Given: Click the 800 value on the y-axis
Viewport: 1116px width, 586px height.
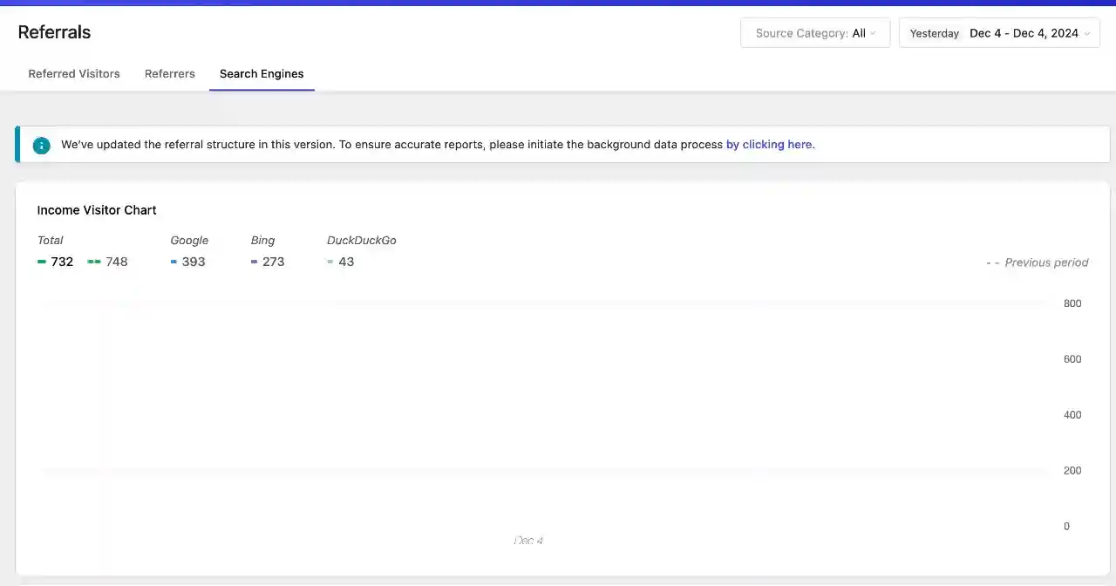Looking at the screenshot, I should click(x=1072, y=303).
